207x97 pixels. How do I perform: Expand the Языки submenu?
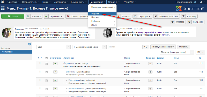point(102,25)
